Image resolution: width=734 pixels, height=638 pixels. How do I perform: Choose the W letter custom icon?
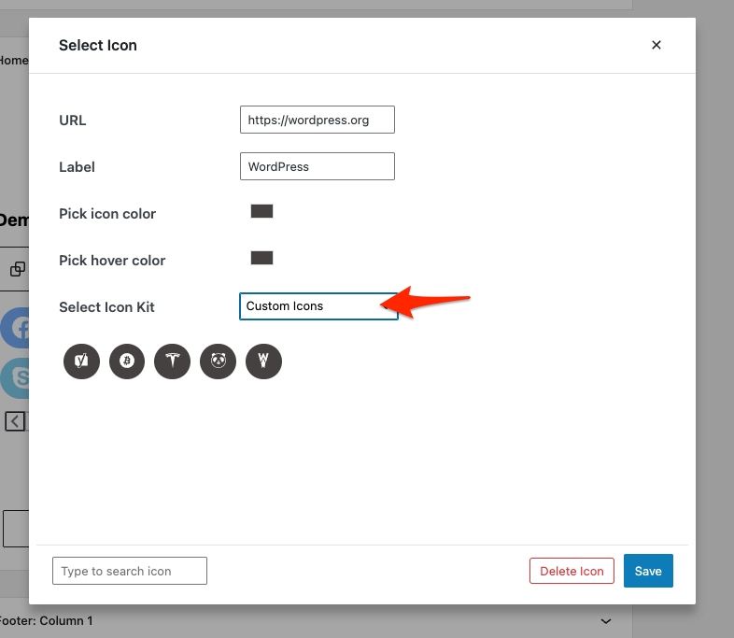(263, 361)
